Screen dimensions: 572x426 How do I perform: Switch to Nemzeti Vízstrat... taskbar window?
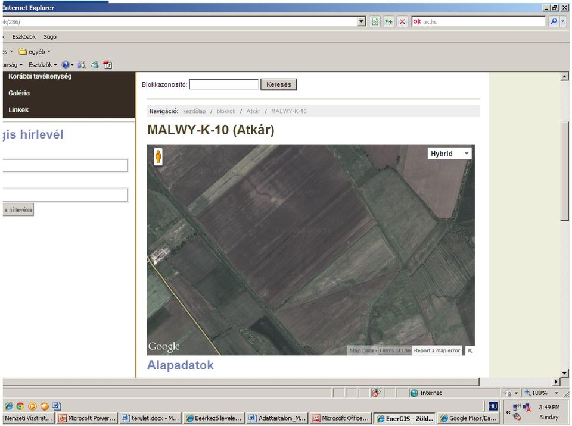(29, 418)
